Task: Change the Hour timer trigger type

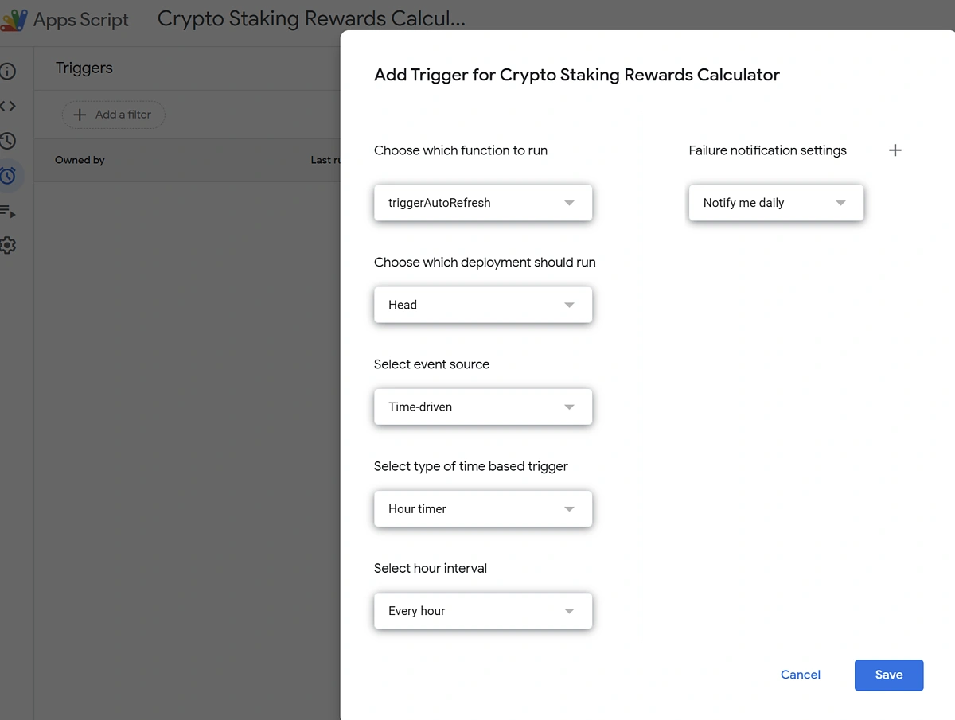Action: pos(482,508)
